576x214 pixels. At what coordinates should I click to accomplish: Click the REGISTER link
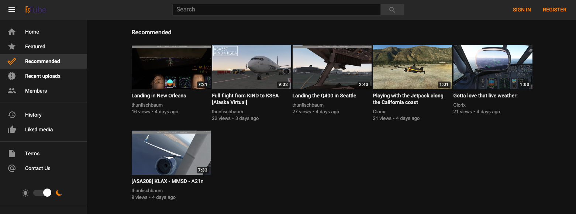point(554,10)
